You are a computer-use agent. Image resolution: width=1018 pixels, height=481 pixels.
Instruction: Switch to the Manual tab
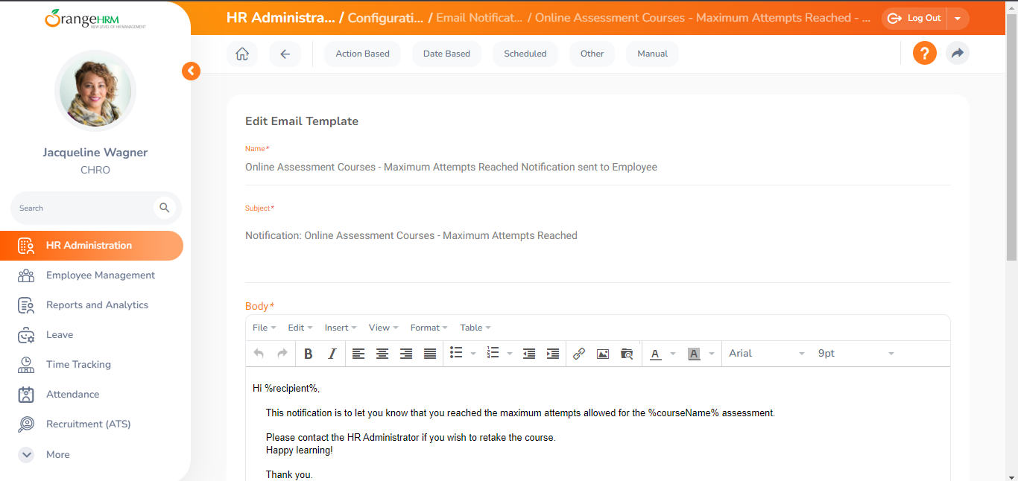pos(653,54)
